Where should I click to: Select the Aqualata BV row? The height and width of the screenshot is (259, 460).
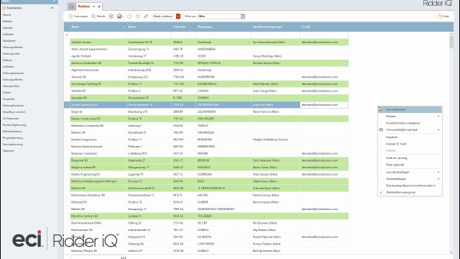tap(206, 98)
